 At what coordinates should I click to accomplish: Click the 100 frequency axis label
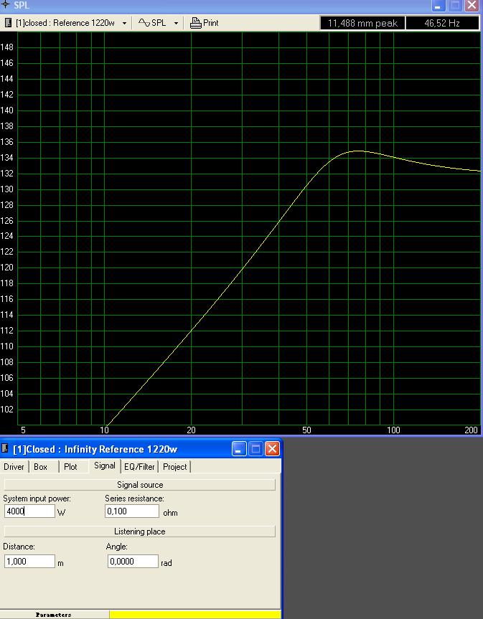[393, 430]
